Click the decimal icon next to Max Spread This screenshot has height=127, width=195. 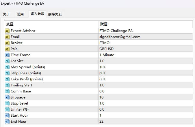(7, 67)
